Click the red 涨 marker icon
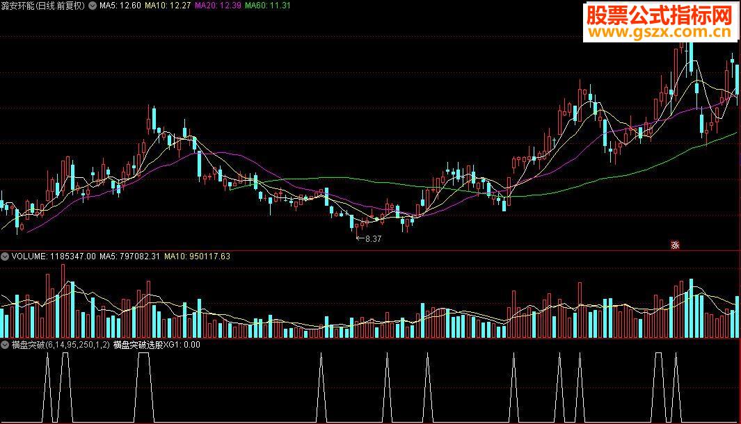Image resolution: width=741 pixels, height=424 pixels. (x=675, y=245)
